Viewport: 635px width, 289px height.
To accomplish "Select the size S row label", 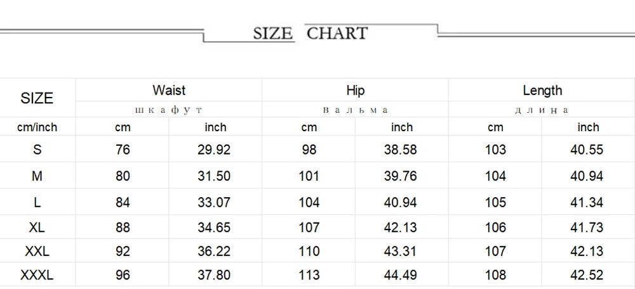I will (x=37, y=150).
